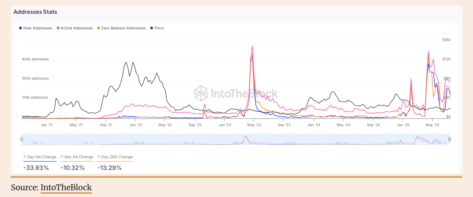Image resolution: width=473 pixels, height=197 pixels.
Task: Open the IntoTheBlock source link
Action: 66,187
